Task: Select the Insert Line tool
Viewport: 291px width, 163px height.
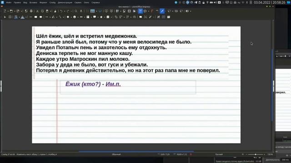Action: click(31, 17)
